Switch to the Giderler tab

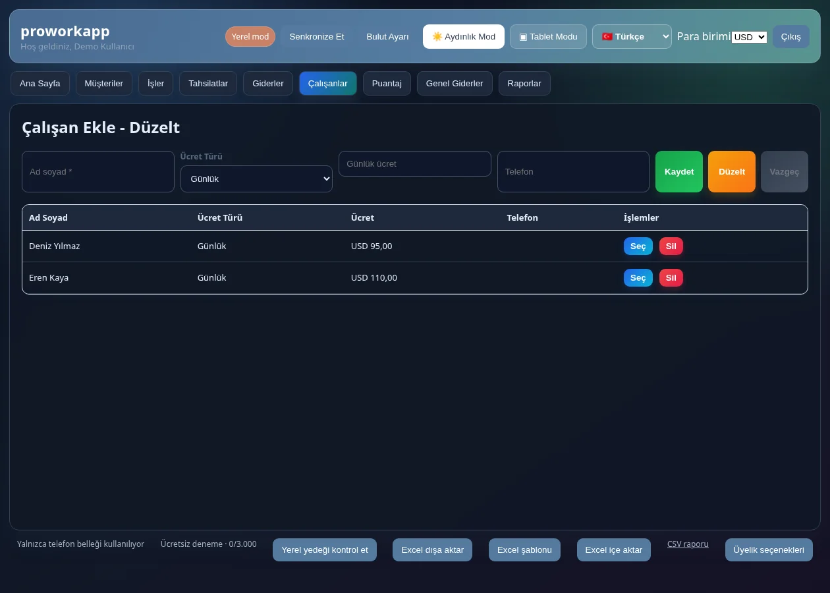[268, 84]
